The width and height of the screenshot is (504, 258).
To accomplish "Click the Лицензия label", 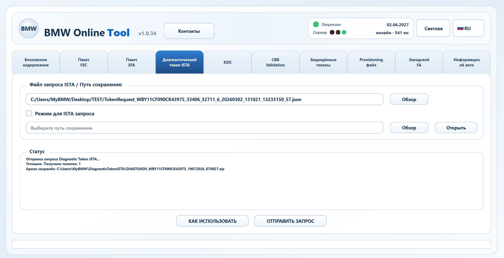I will click(x=331, y=25).
